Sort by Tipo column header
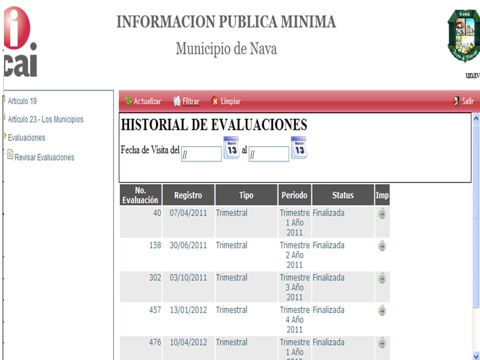The width and height of the screenshot is (480, 360). pyautogui.click(x=246, y=195)
